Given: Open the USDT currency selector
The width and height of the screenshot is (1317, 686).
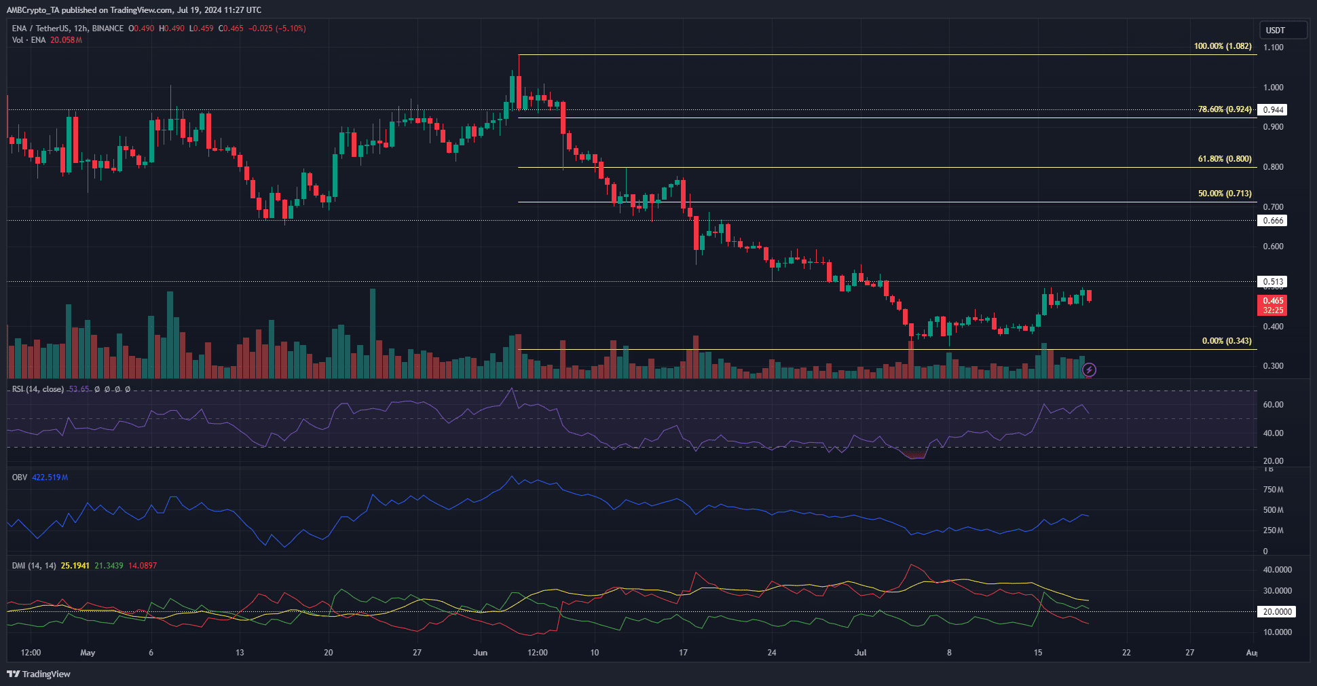Looking at the screenshot, I should point(1284,30).
